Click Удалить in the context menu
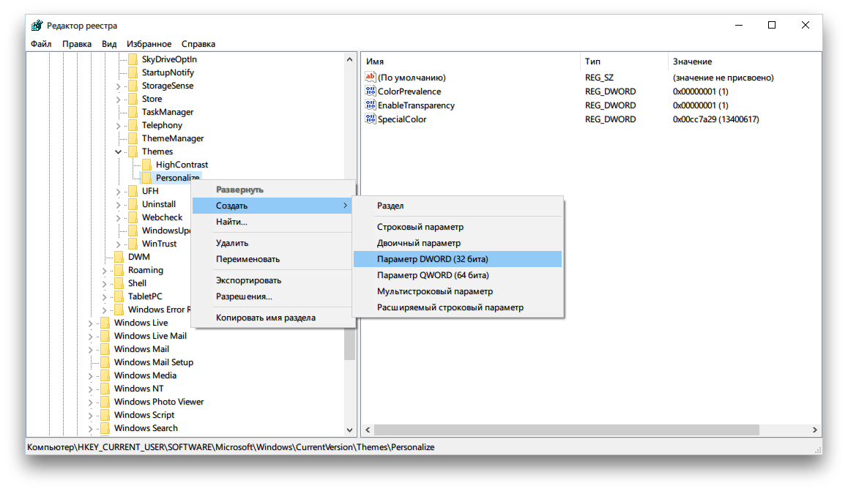 (272, 243)
